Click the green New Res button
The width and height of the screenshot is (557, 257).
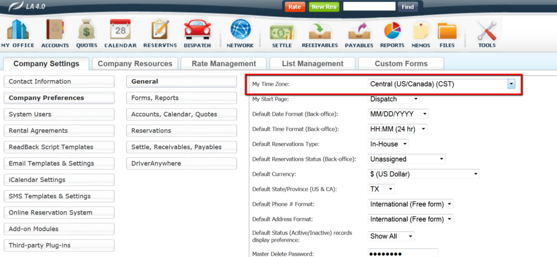click(x=324, y=7)
